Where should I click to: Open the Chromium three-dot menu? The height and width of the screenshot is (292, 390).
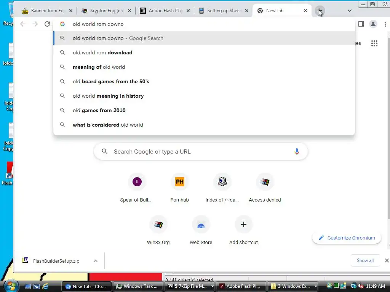pos(385,24)
